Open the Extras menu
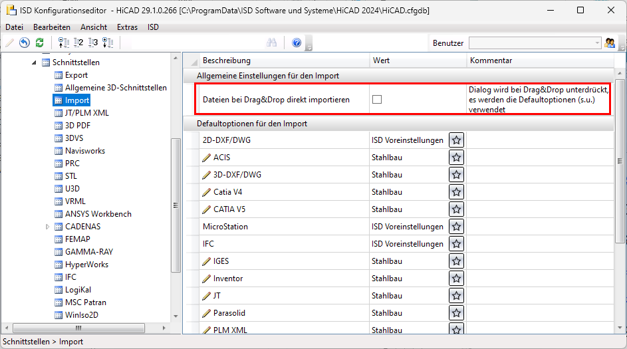The height and width of the screenshot is (349, 627). pyautogui.click(x=127, y=27)
